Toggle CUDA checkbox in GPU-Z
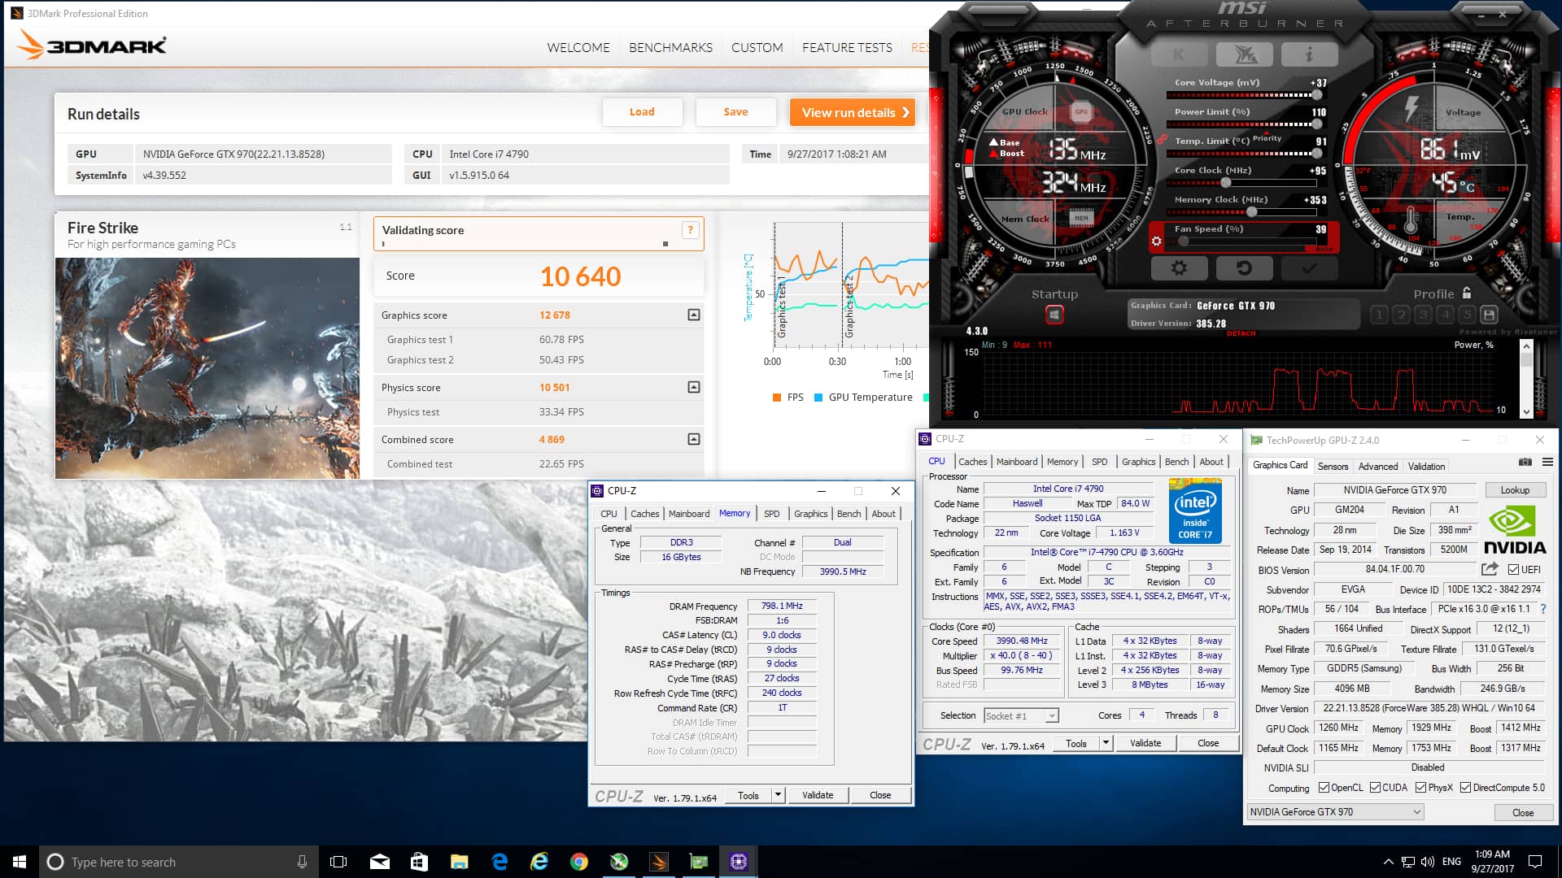 pos(1375,788)
